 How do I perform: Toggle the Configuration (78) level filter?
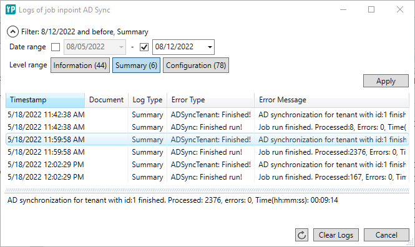tap(196, 65)
